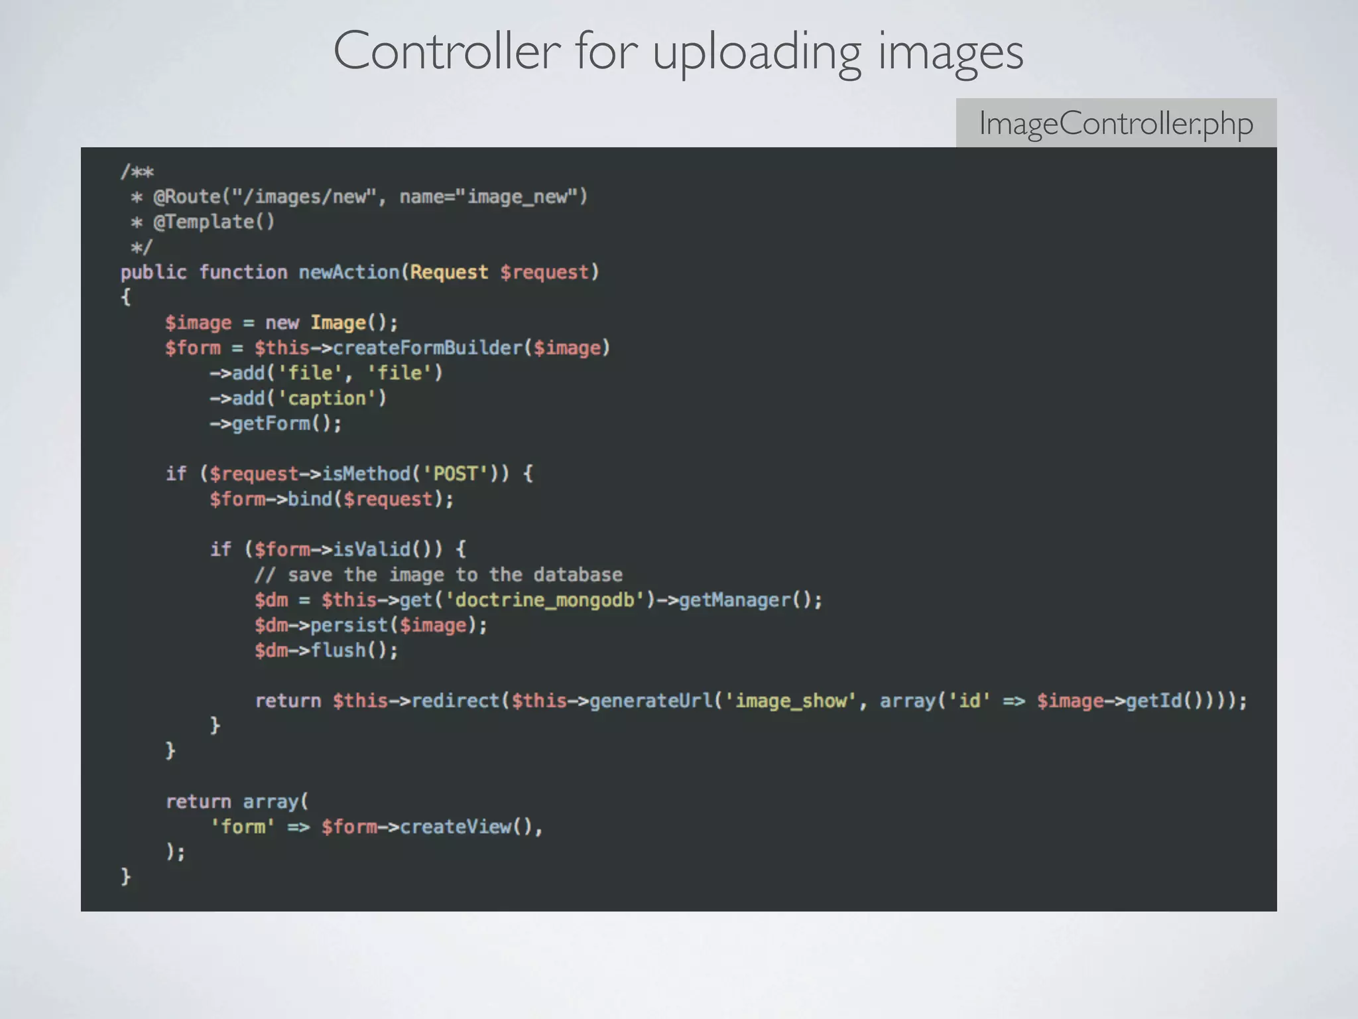Click the '$form->bind($request);' line
1358x1019 pixels.
coord(332,500)
